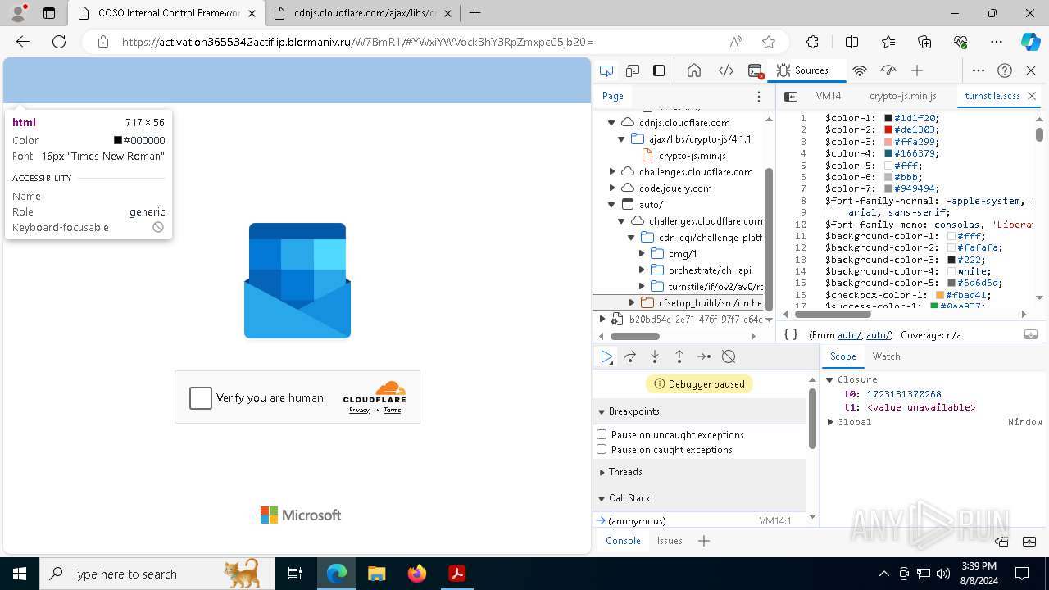The image size is (1049, 590).
Task: Open the DevTools Welcome home icon
Action: click(694, 70)
